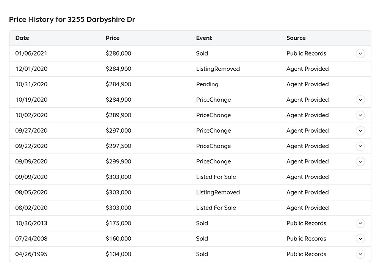
Task: Click the 08/05/2020 ListingRemoved event
Action: click(218, 192)
